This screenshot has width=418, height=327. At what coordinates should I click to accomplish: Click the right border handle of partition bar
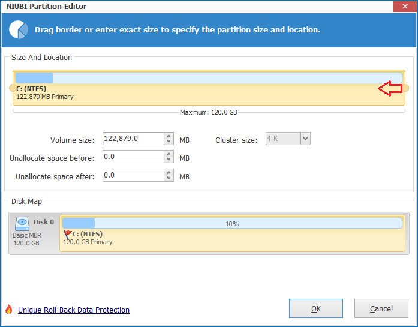click(405, 88)
